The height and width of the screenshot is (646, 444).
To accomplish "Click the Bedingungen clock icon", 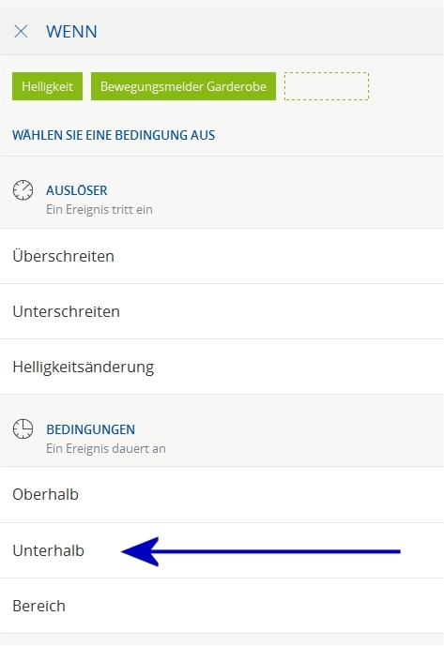I will [23, 428].
